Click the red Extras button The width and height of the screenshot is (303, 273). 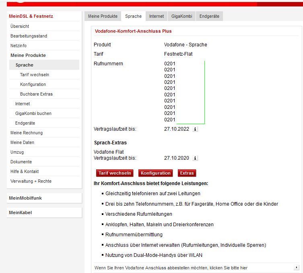click(187, 173)
